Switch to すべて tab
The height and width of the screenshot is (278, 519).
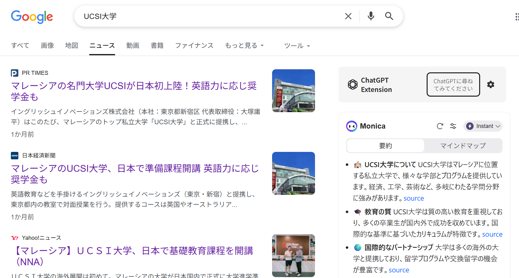coord(20,46)
